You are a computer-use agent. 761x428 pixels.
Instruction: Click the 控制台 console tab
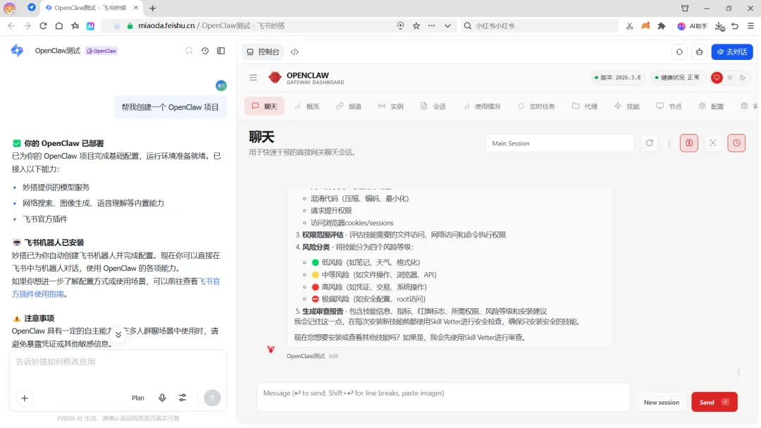coord(263,52)
